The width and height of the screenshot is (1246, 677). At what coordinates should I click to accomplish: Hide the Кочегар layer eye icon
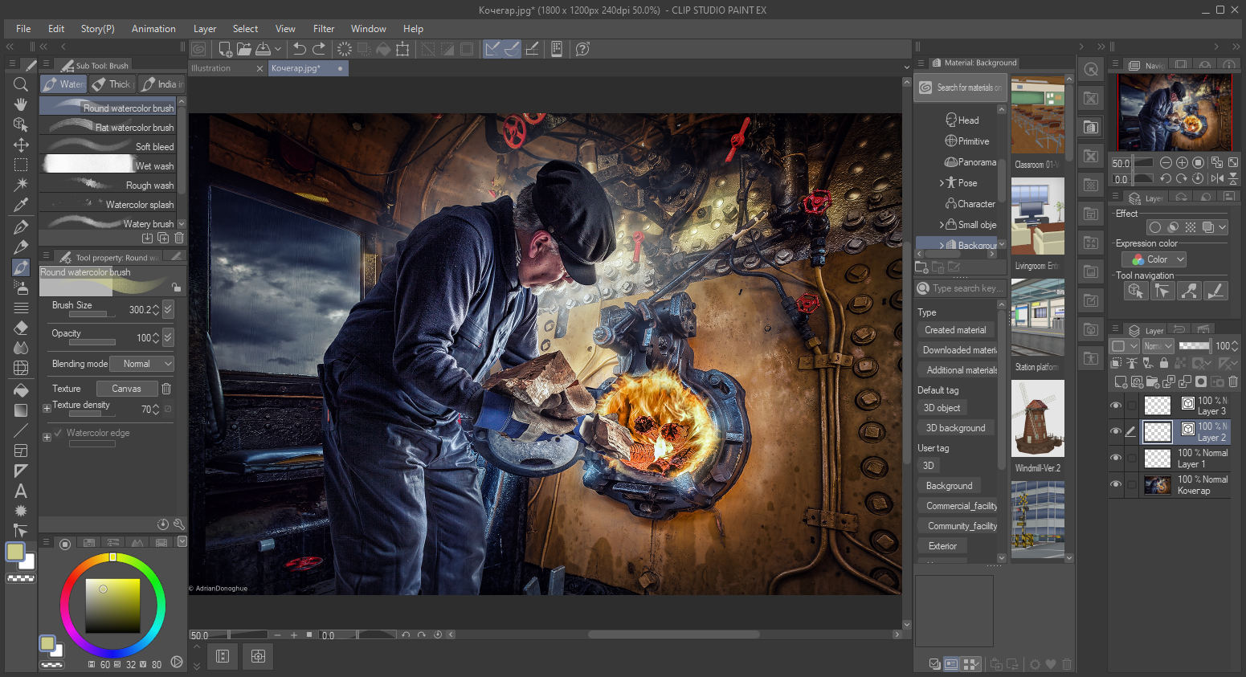click(1116, 484)
